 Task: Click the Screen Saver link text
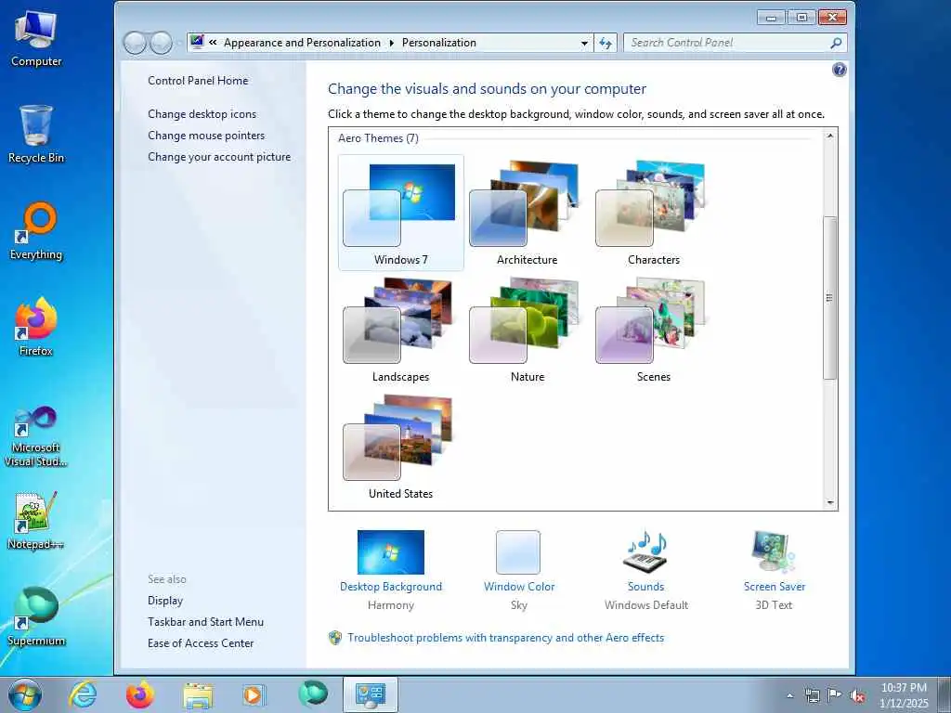pos(775,587)
